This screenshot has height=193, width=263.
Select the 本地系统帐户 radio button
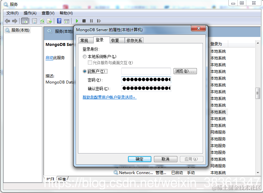84,56
